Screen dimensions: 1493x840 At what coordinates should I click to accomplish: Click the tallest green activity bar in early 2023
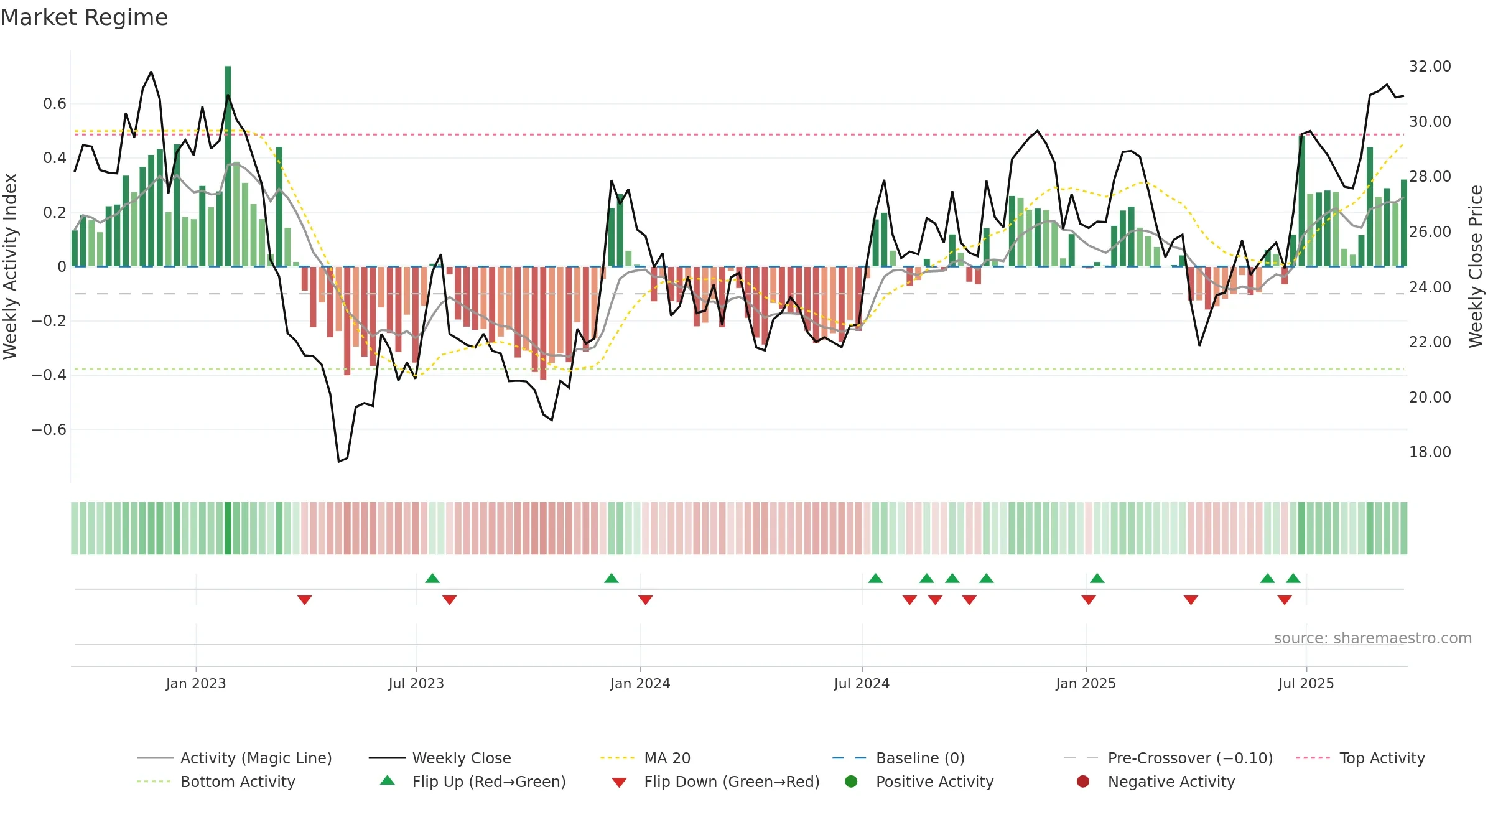(228, 166)
